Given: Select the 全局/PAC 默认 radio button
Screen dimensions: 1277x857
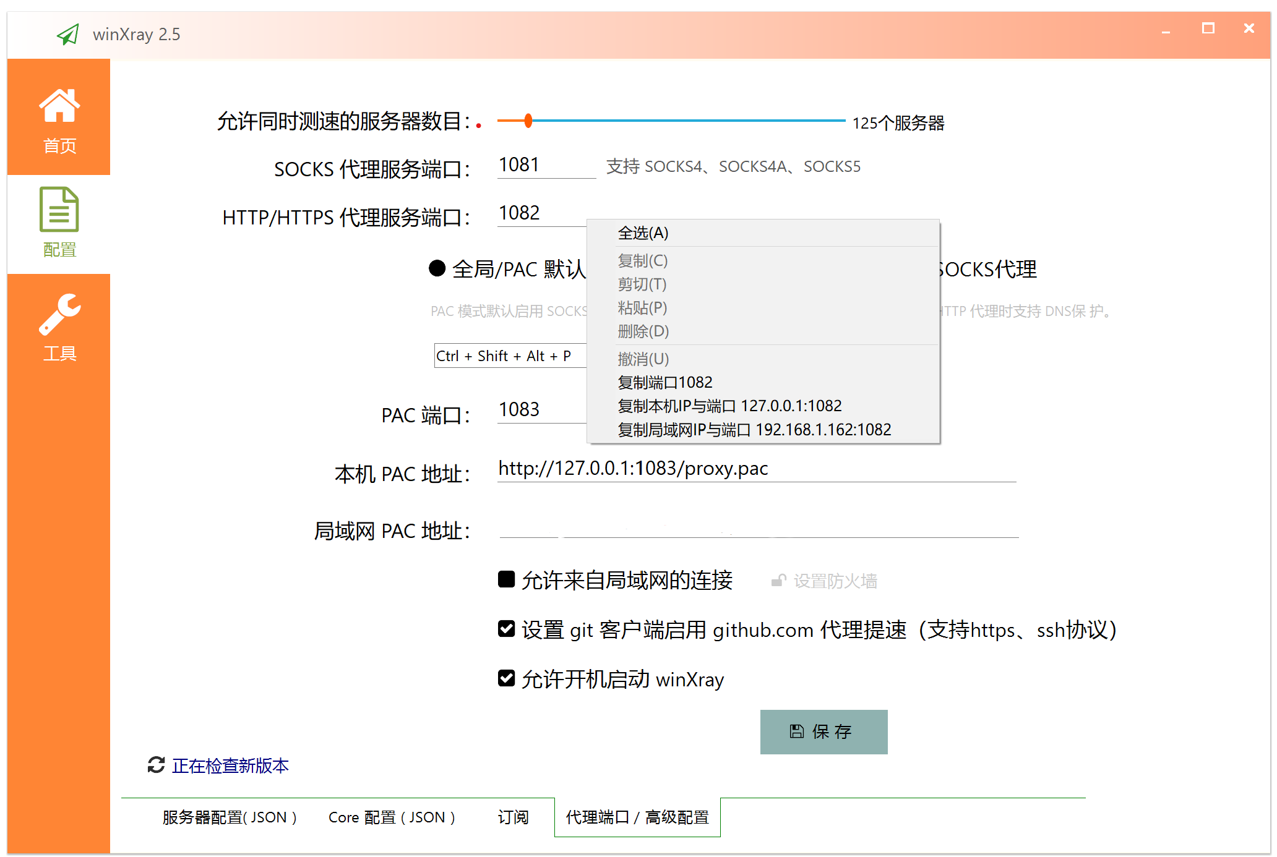Looking at the screenshot, I should (437, 268).
